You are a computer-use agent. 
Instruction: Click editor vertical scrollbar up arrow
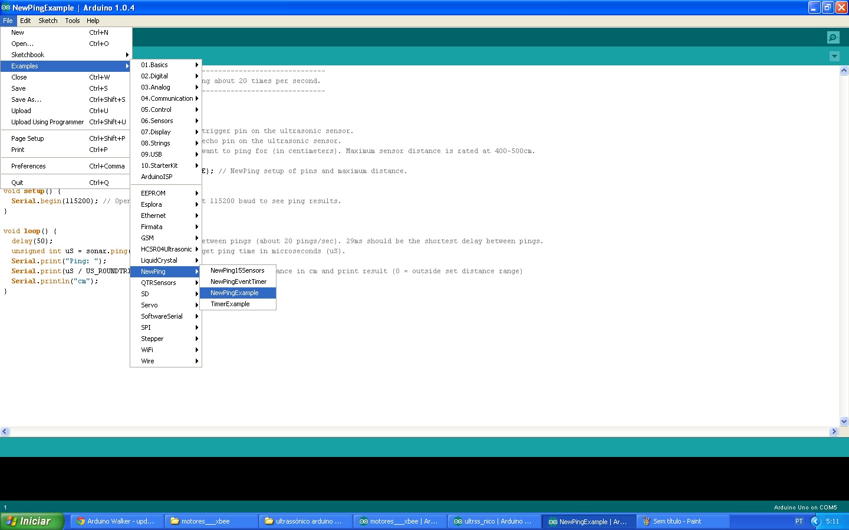844,70
